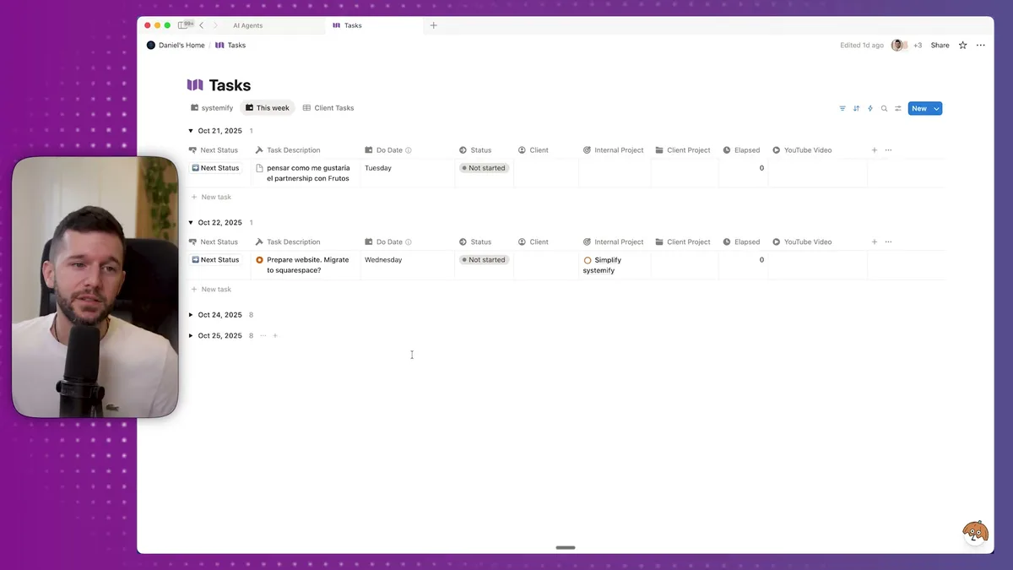This screenshot has width=1013, height=570.
Task: Expand the Oct 24, 2025 group
Action: tap(191, 314)
